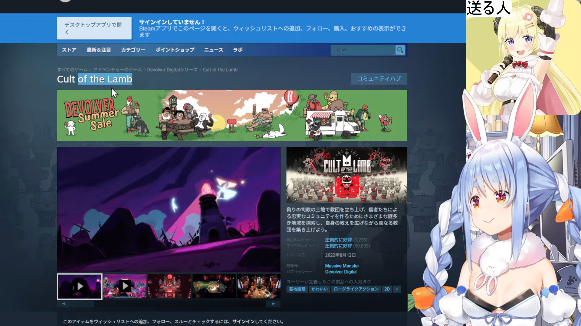The image size is (581, 326).
Task: Click the ローグライクアクション tag
Action: (356, 289)
